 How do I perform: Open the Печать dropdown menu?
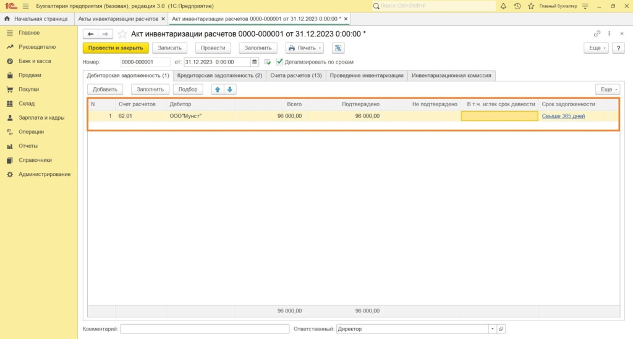pyautogui.click(x=305, y=48)
